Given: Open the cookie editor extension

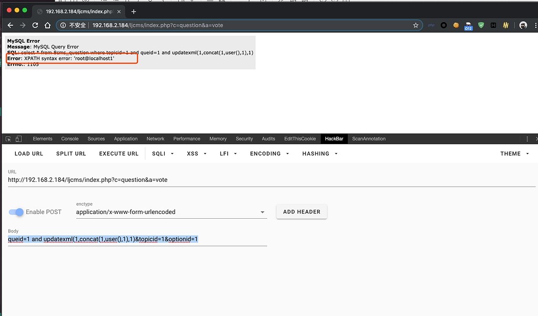Looking at the screenshot, I should 456,25.
